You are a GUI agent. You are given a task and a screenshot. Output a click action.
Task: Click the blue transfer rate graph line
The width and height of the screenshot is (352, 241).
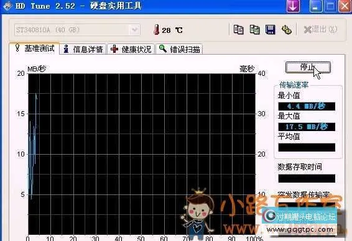pyautogui.click(x=32, y=146)
